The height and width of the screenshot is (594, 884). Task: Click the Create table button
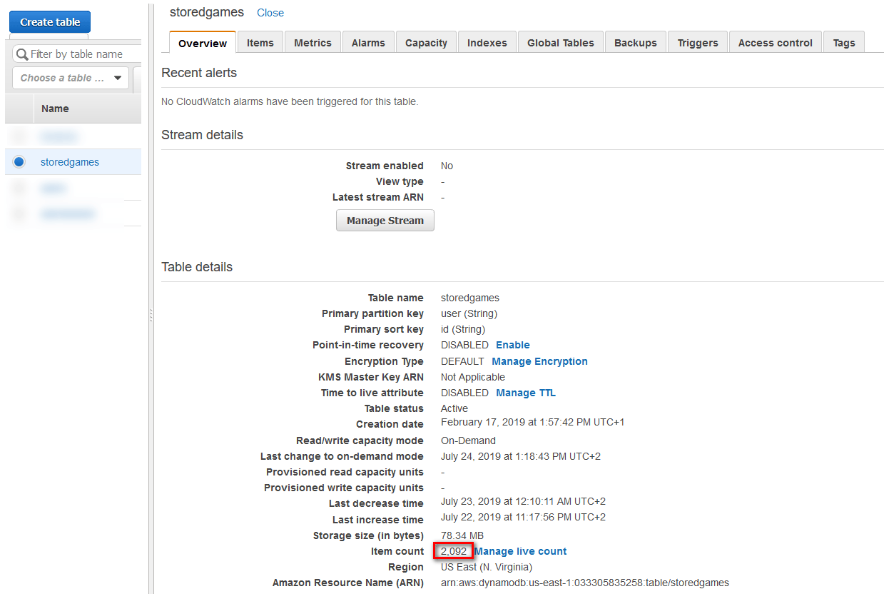pos(50,22)
